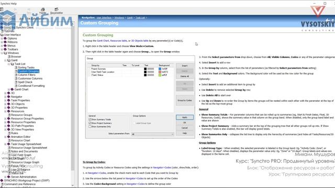Click the book icon beside 3D Objects
Screen dimensions: 335x188
9,104
